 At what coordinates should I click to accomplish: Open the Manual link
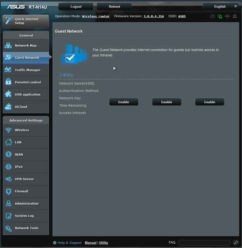coord(91,243)
